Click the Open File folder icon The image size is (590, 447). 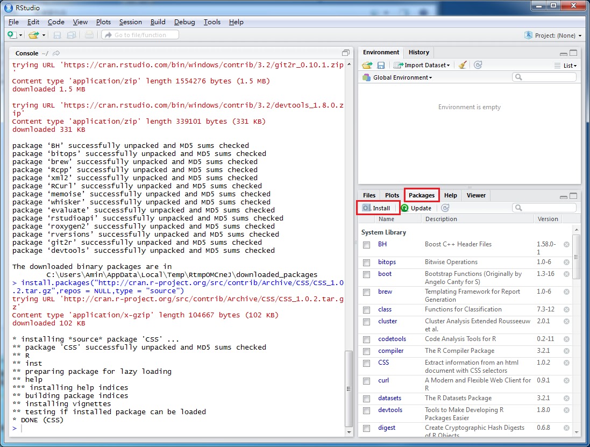click(34, 35)
